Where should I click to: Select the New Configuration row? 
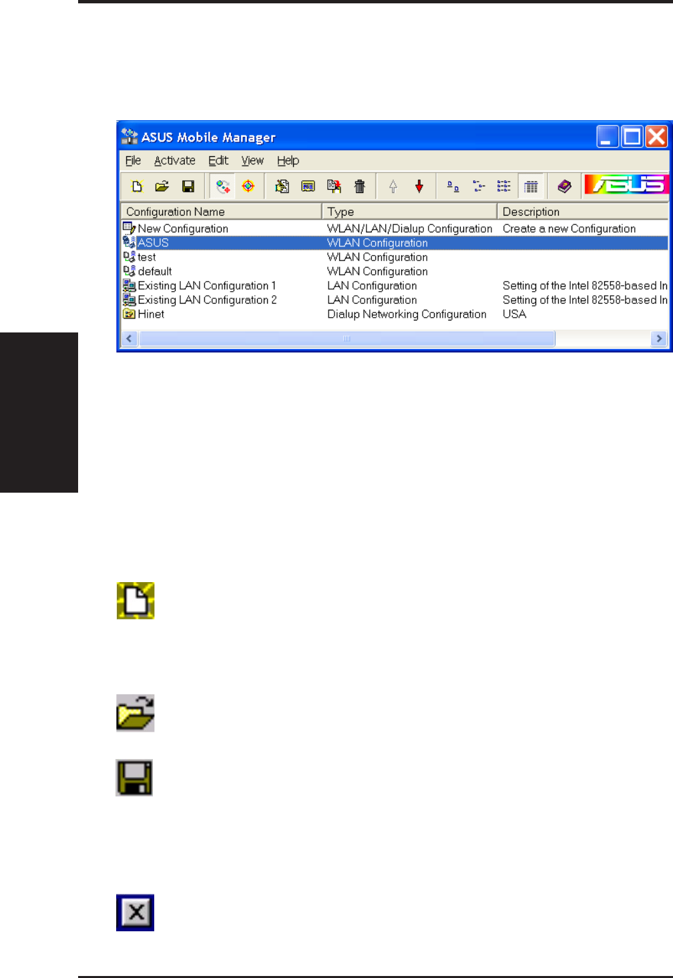coord(395,228)
